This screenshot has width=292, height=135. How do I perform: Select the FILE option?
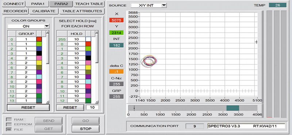[9, 129]
